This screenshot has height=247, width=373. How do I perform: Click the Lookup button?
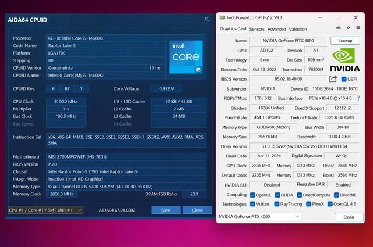(345, 41)
